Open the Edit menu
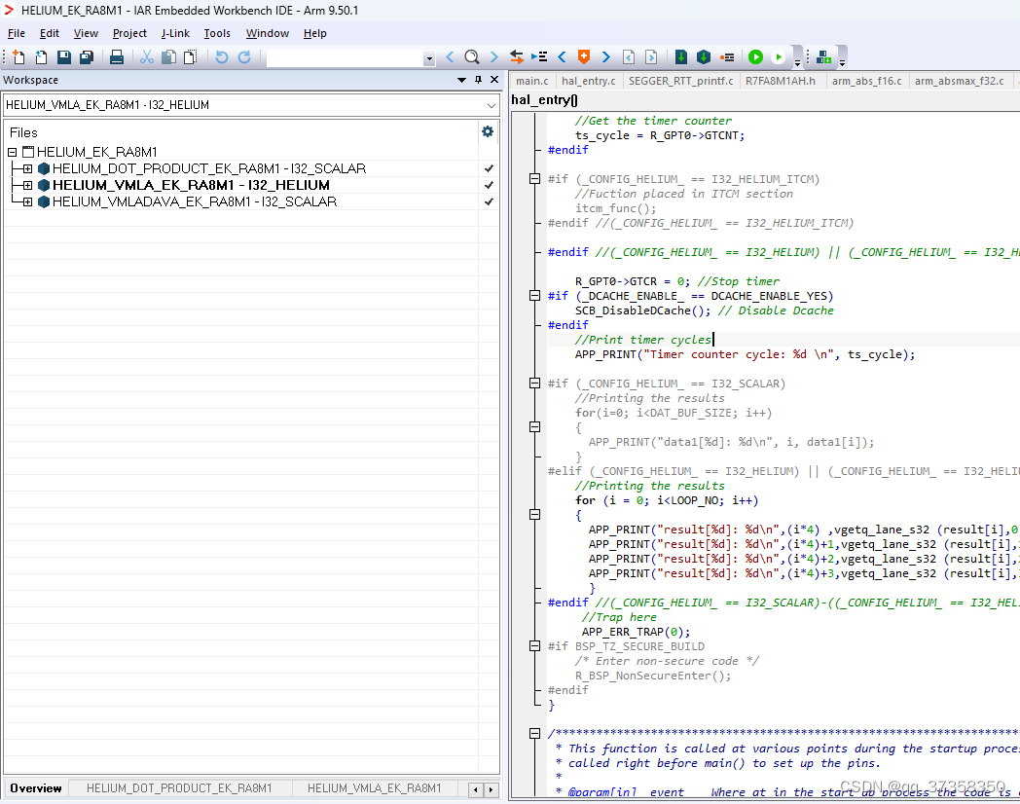This screenshot has width=1020, height=804. click(50, 33)
